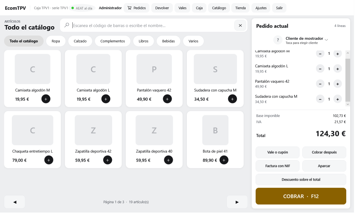This screenshot has width=358, height=223.
Task: Go to Catálogo in top navigation
Action: (219, 8)
